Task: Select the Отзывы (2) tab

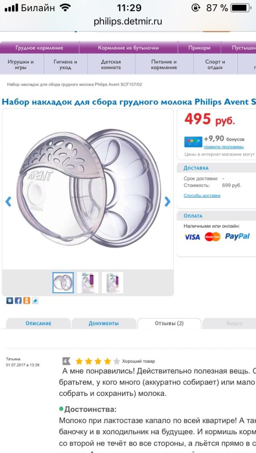Action: (x=169, y=323)
